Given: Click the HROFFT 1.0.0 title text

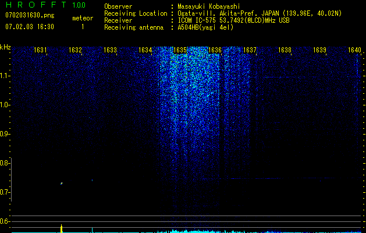Looking at the screenshot, I should pyautogui.click(x=46, y=5).
